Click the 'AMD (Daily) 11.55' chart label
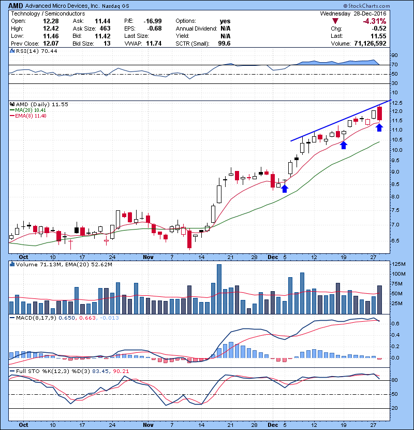414x430 pixels. tap(42, 104)
